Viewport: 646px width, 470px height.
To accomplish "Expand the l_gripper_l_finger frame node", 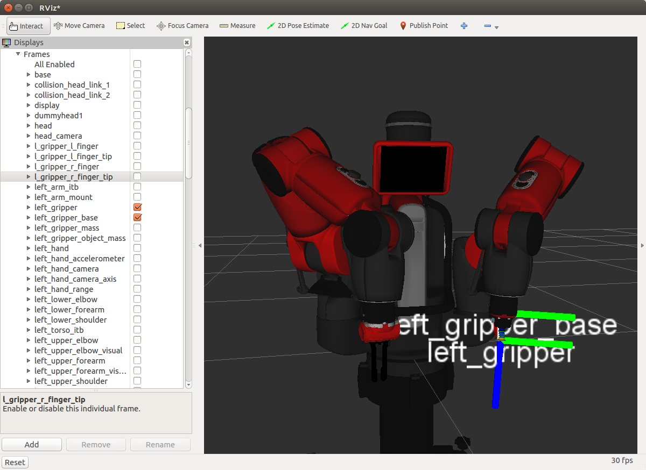I will (x=29, y=146).
